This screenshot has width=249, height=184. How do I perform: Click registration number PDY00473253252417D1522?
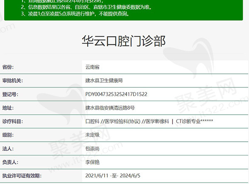tap(116, 94)
